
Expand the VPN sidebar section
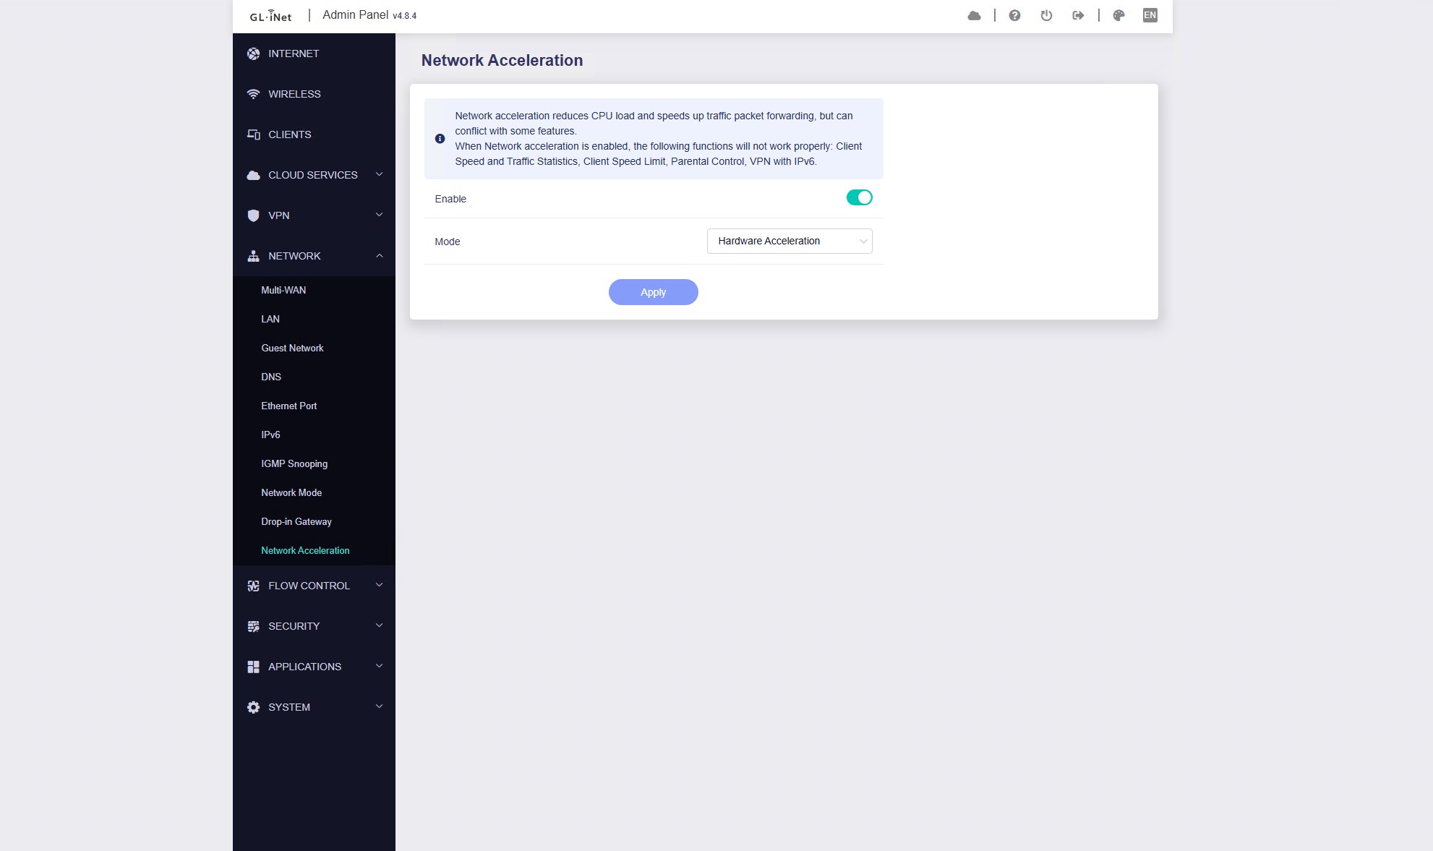(x=314, y=215)
